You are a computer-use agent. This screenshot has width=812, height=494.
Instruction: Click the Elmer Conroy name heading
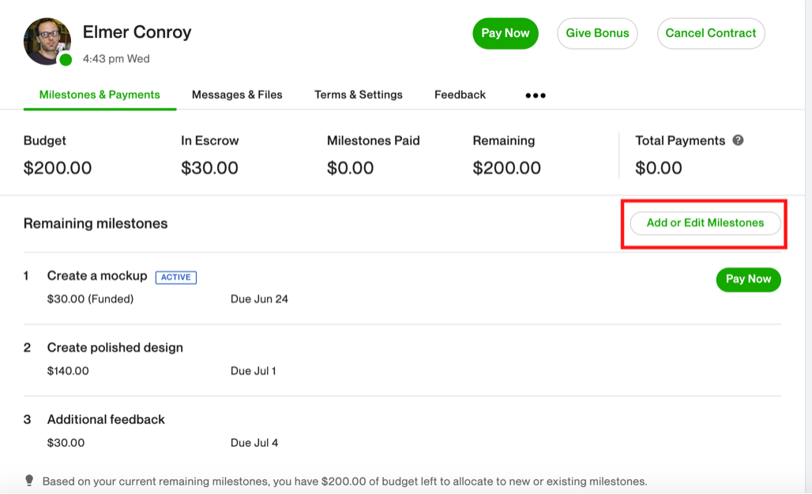click(x=137, y=32)
